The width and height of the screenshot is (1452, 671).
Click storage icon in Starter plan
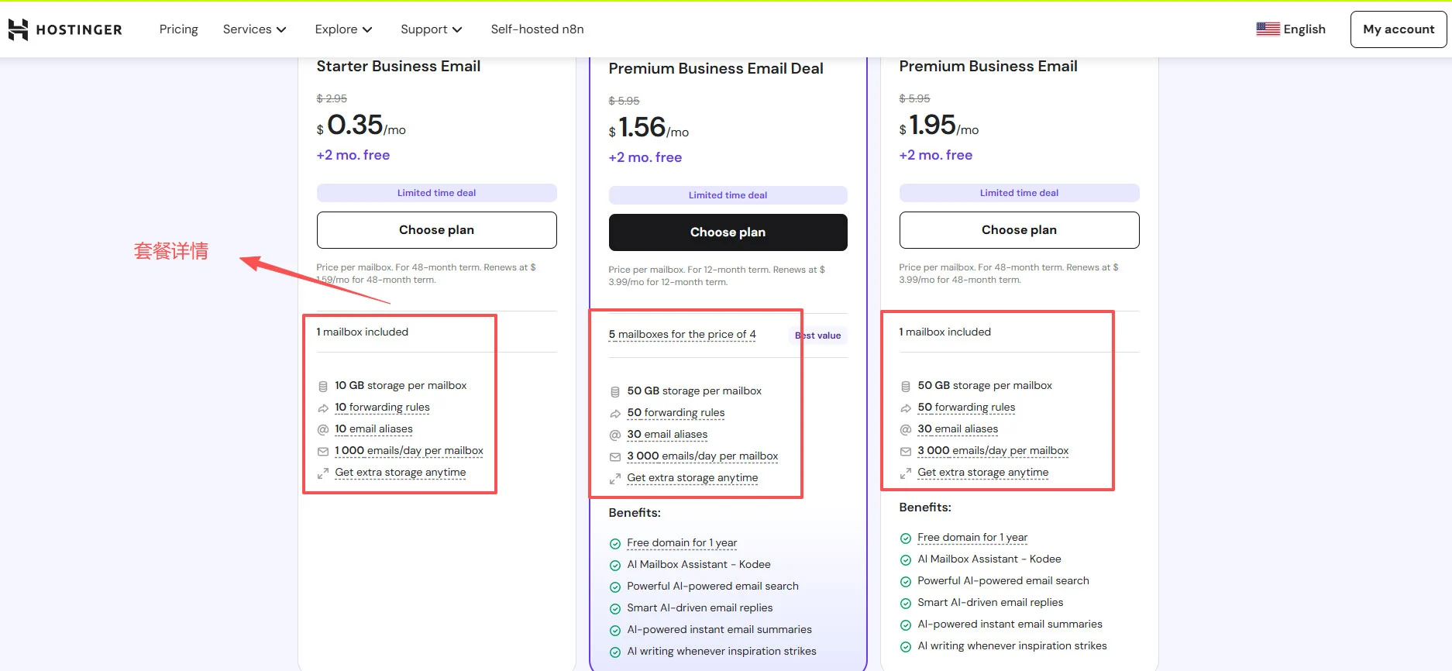click(x=323, y=386)
